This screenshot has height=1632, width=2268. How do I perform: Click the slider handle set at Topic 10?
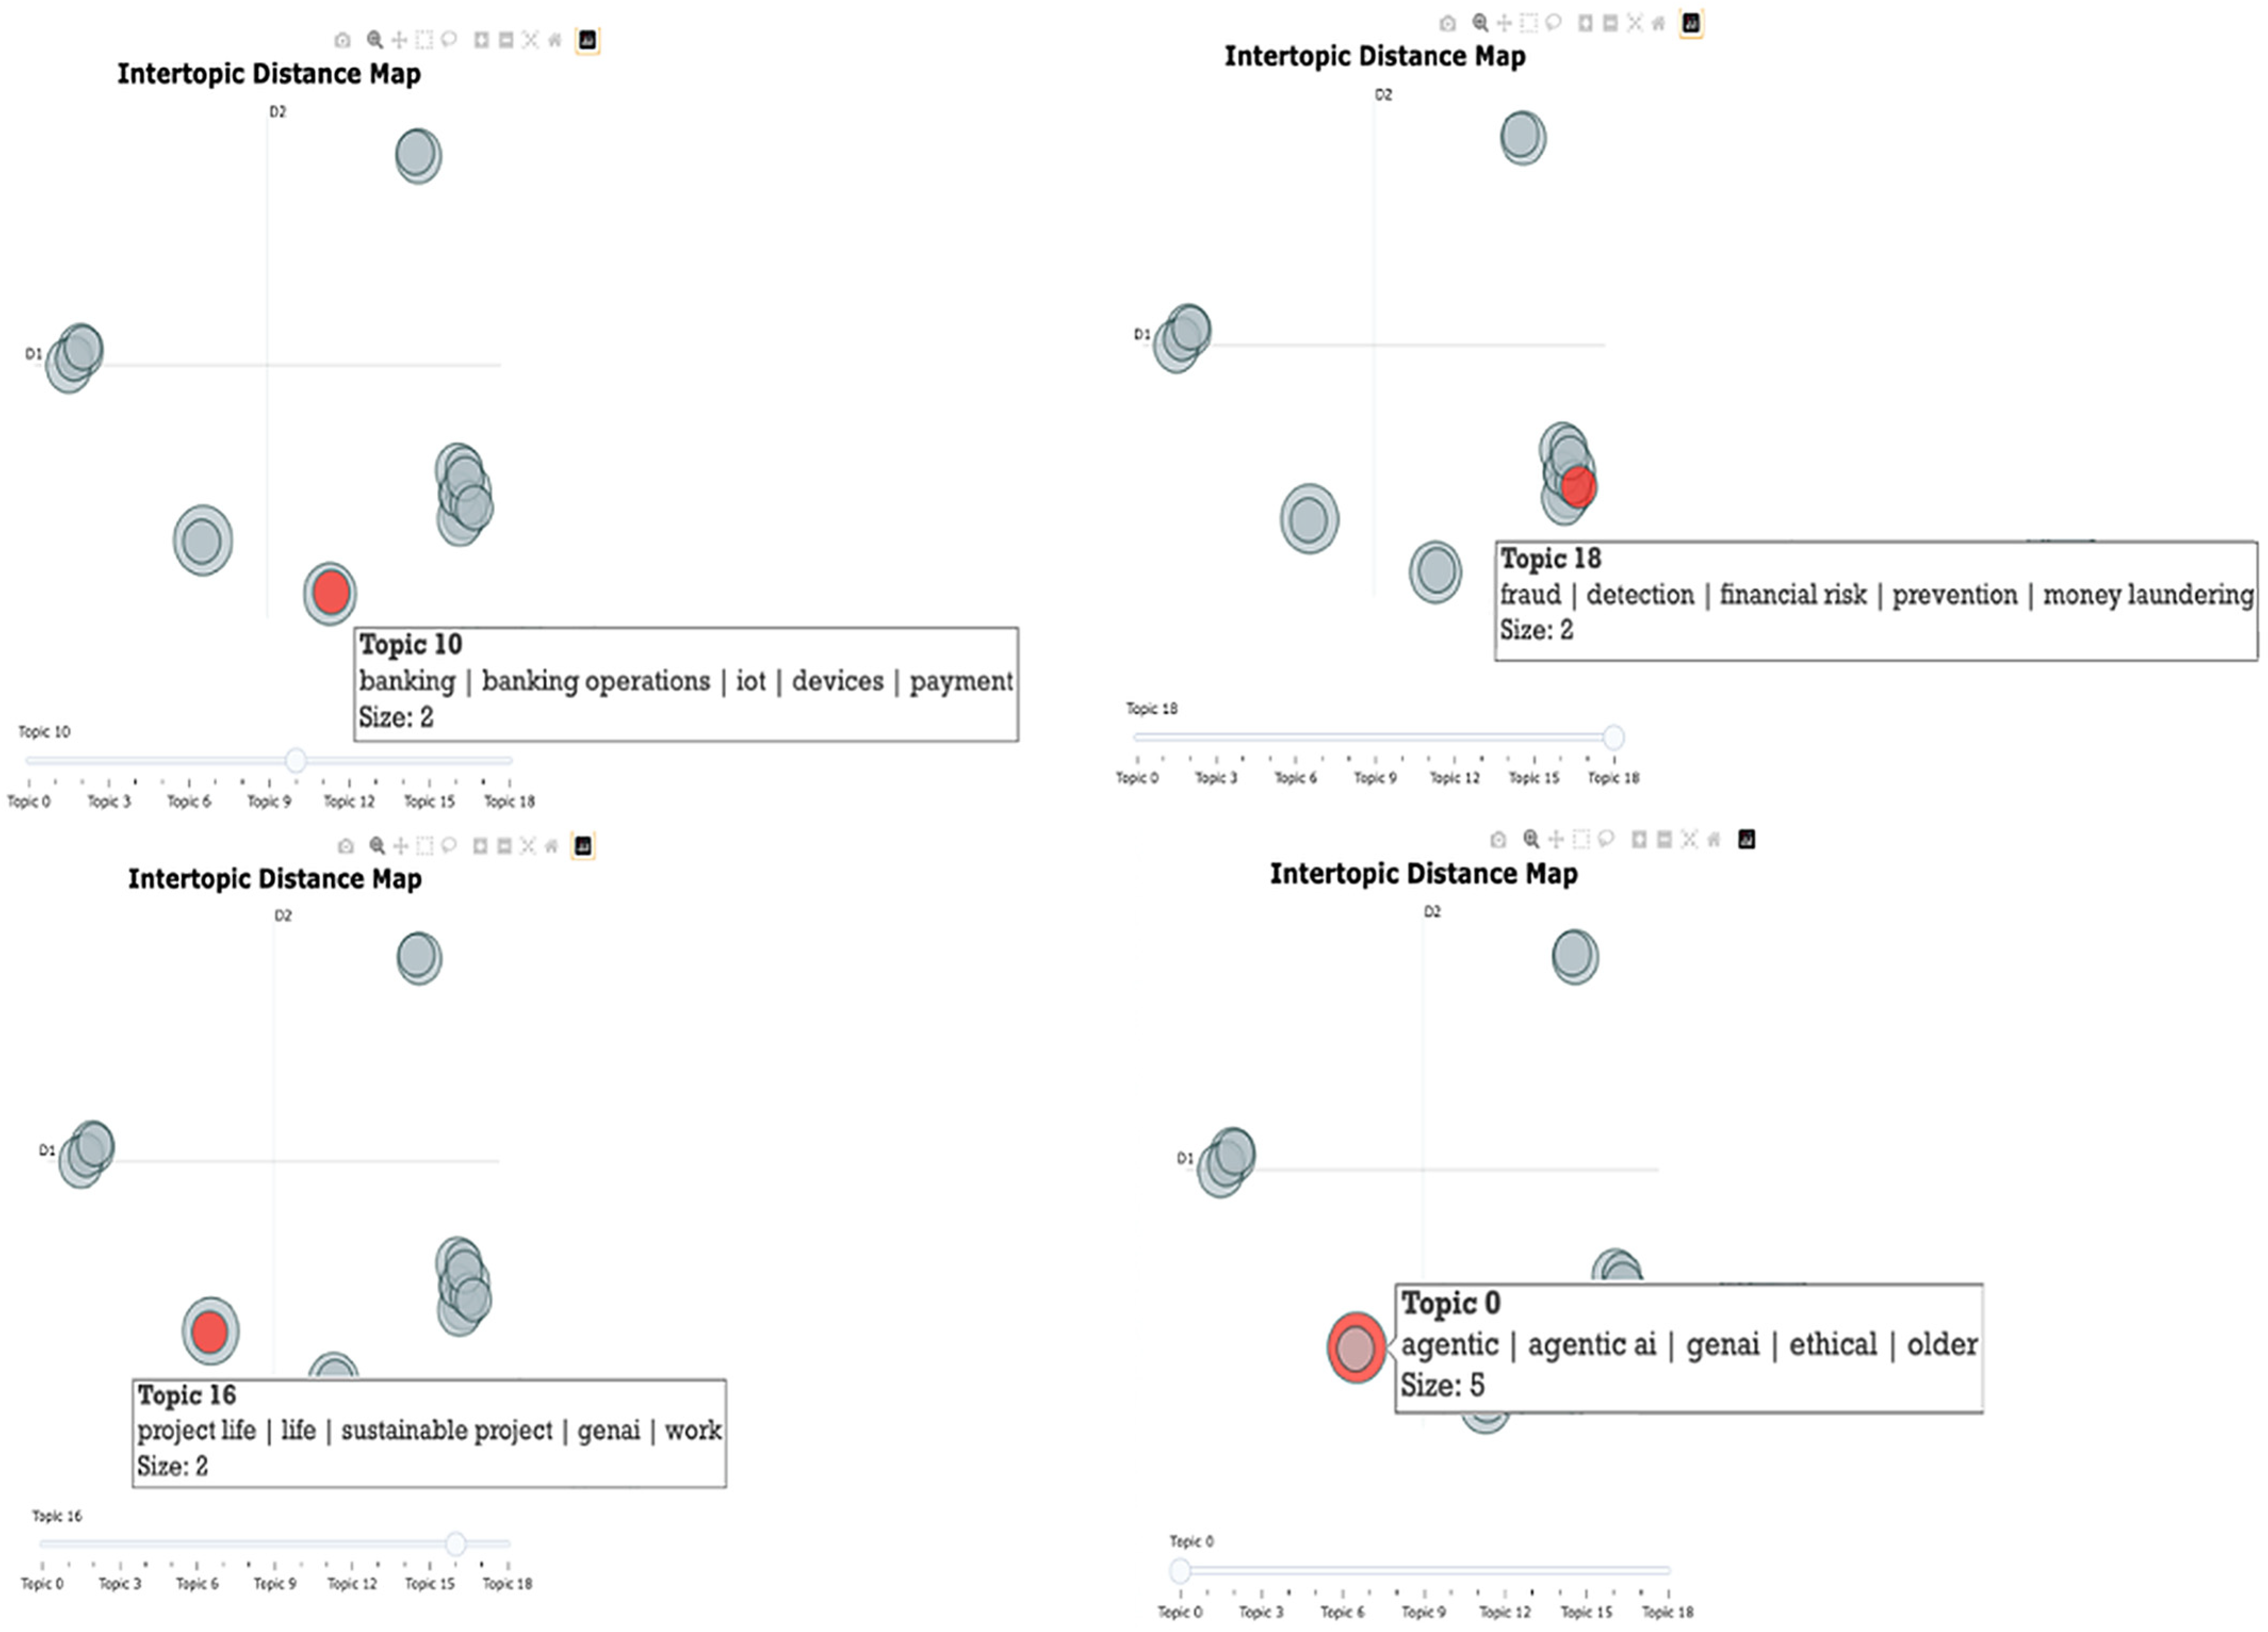tap(295, 760)
